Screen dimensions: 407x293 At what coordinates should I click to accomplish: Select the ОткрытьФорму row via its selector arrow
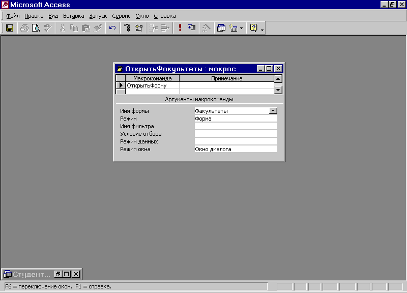tap(121, 85)
